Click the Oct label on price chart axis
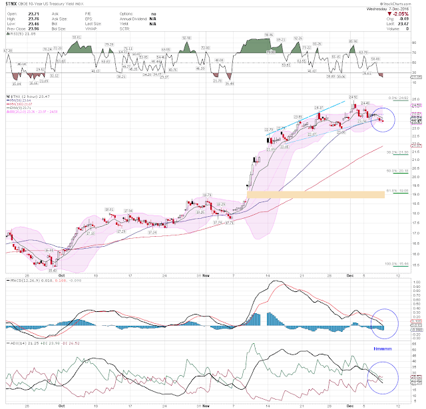 [62, 275]
